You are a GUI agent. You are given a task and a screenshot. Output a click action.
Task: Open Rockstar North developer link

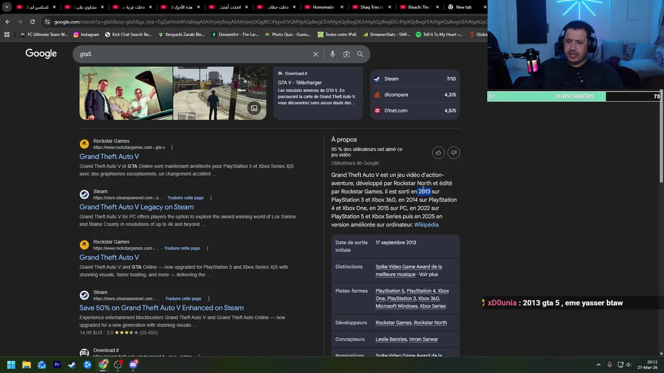pos(430,323)
